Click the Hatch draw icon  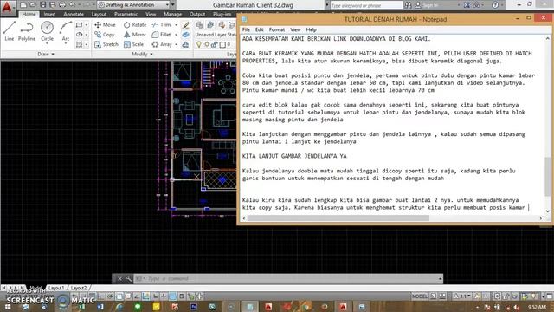[80, 44]
